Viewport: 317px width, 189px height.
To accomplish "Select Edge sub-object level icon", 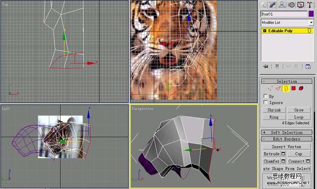I will click(278, 88).
